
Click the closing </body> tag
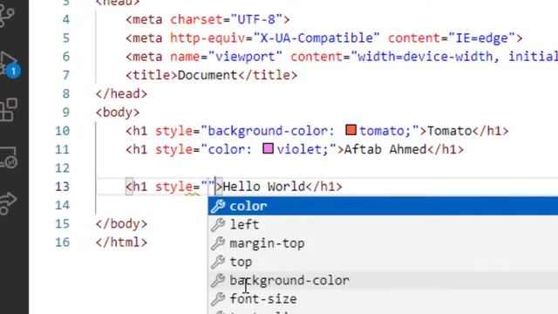[121, 224]
